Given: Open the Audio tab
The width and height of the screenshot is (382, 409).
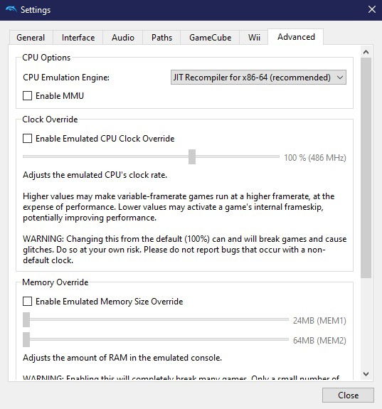Looking at the screenshot, I should click(123, 38).
